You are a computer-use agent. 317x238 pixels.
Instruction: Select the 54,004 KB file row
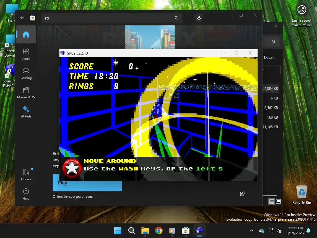(x=271, y=88)
